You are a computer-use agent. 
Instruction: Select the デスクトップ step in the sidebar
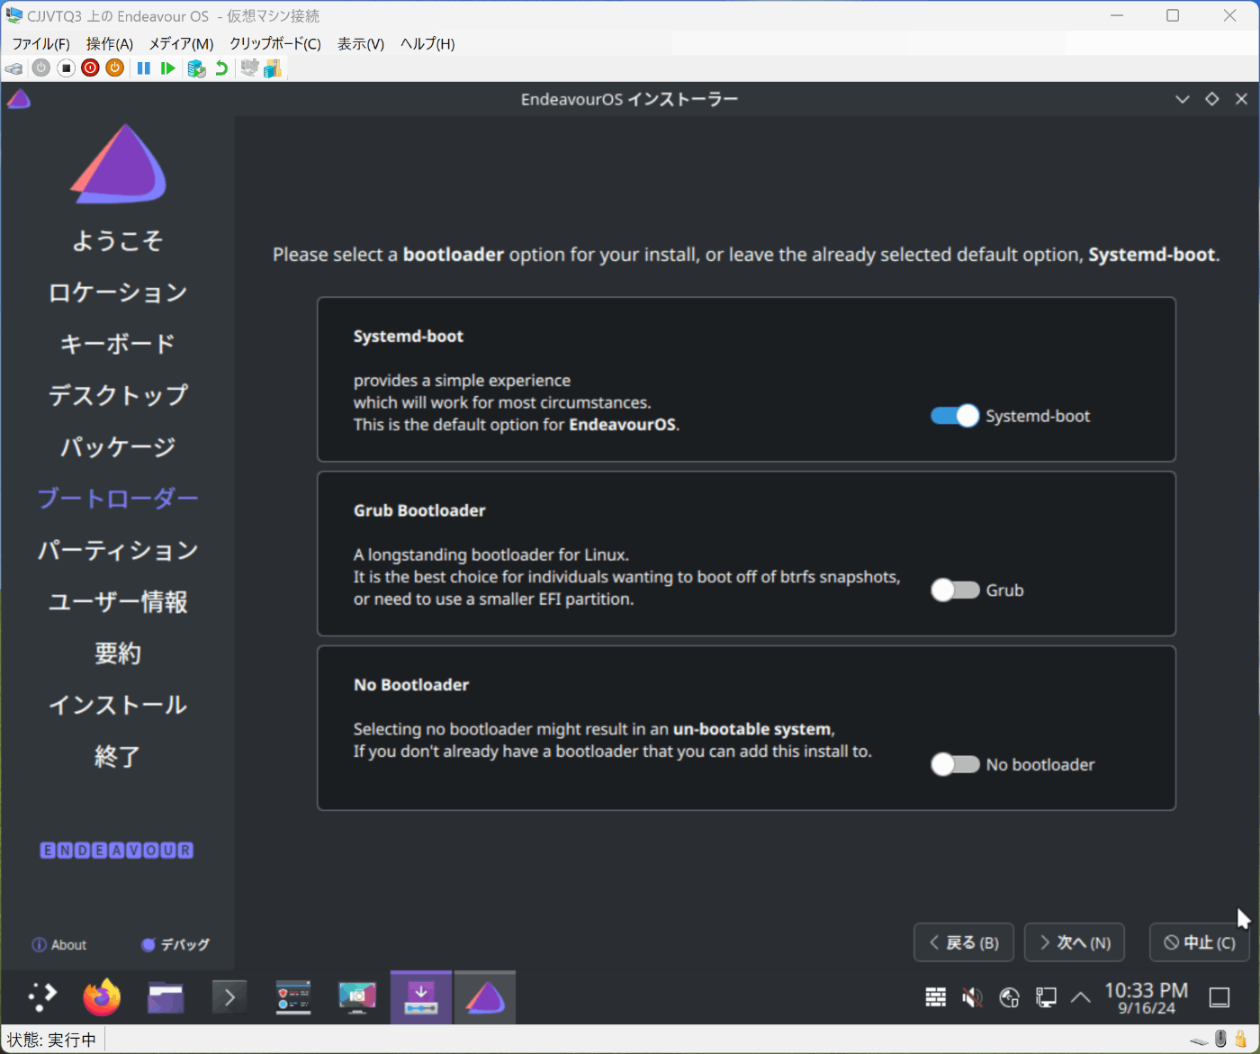118,395
